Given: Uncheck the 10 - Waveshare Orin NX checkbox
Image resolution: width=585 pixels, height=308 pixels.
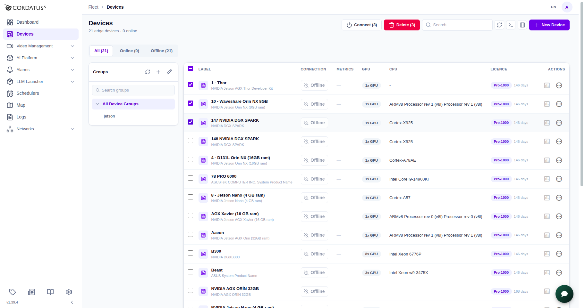Looking at the screenshot, I should point(191,103).
